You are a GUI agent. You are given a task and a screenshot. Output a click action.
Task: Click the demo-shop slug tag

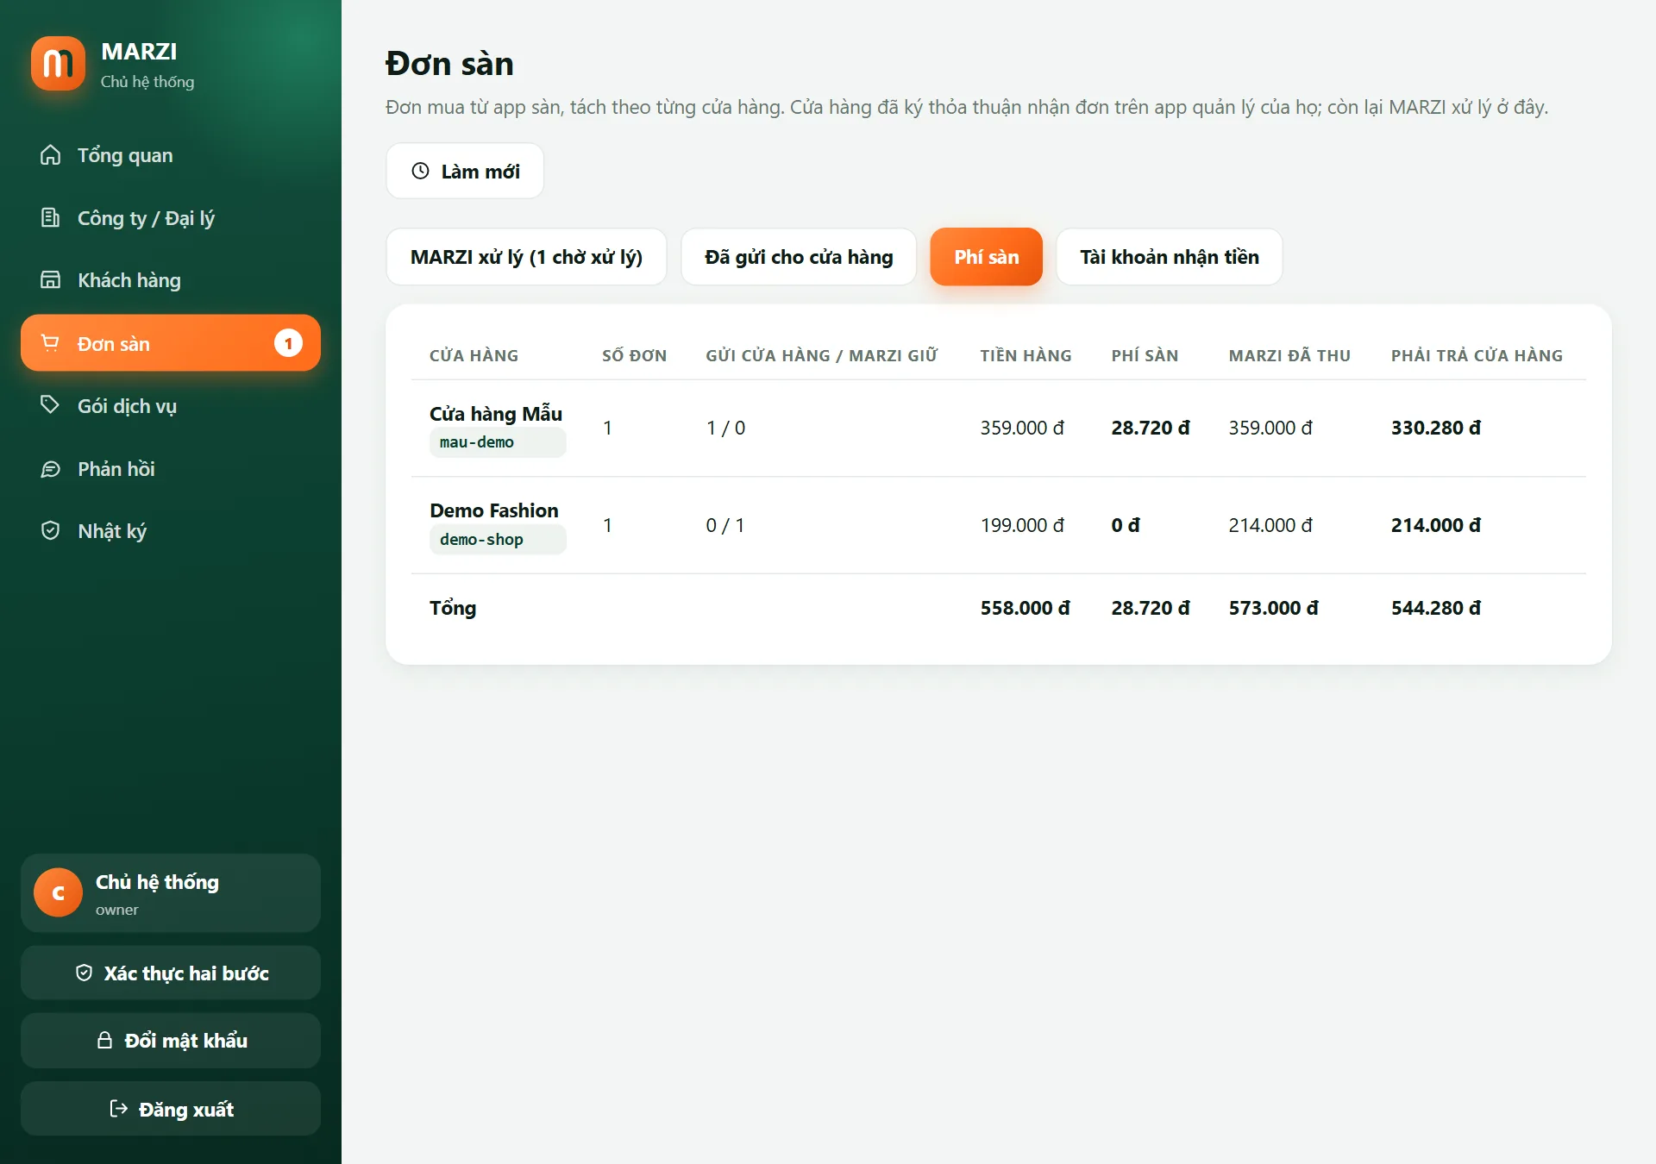(498, 540)
